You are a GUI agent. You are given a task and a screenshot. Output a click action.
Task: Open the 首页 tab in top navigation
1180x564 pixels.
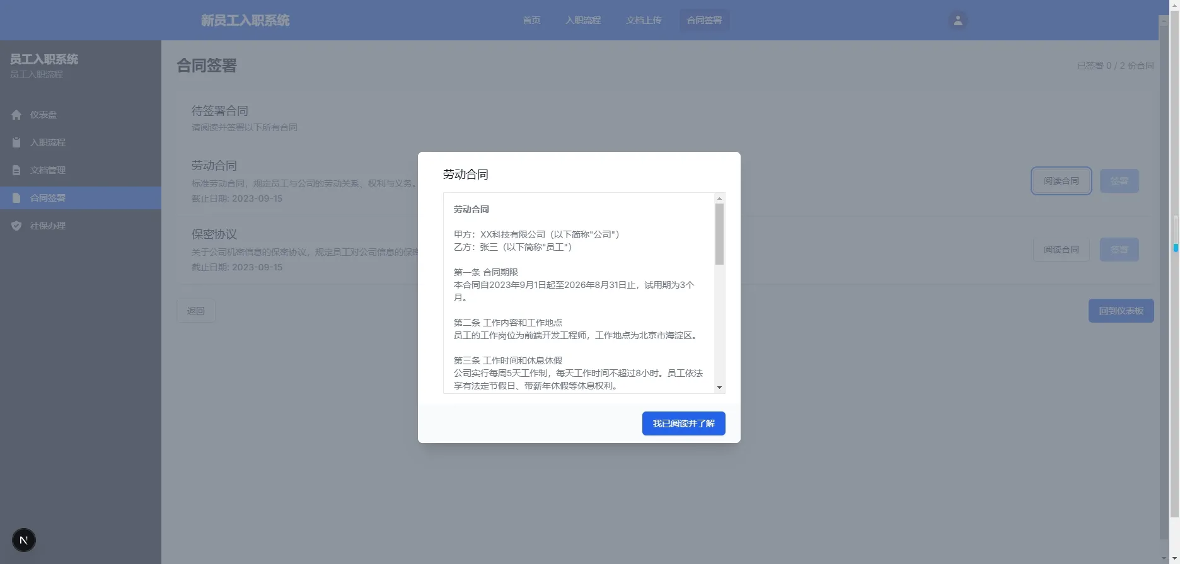[x=531, y=20]
